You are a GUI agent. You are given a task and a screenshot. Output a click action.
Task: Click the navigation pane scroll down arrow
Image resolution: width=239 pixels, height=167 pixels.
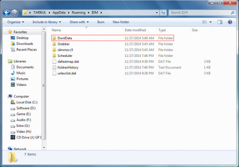[x=44, y=148]
